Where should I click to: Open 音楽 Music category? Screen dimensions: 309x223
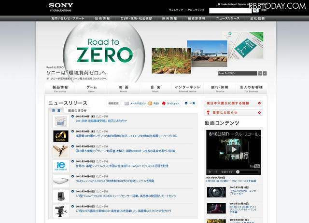coord(155,89)
